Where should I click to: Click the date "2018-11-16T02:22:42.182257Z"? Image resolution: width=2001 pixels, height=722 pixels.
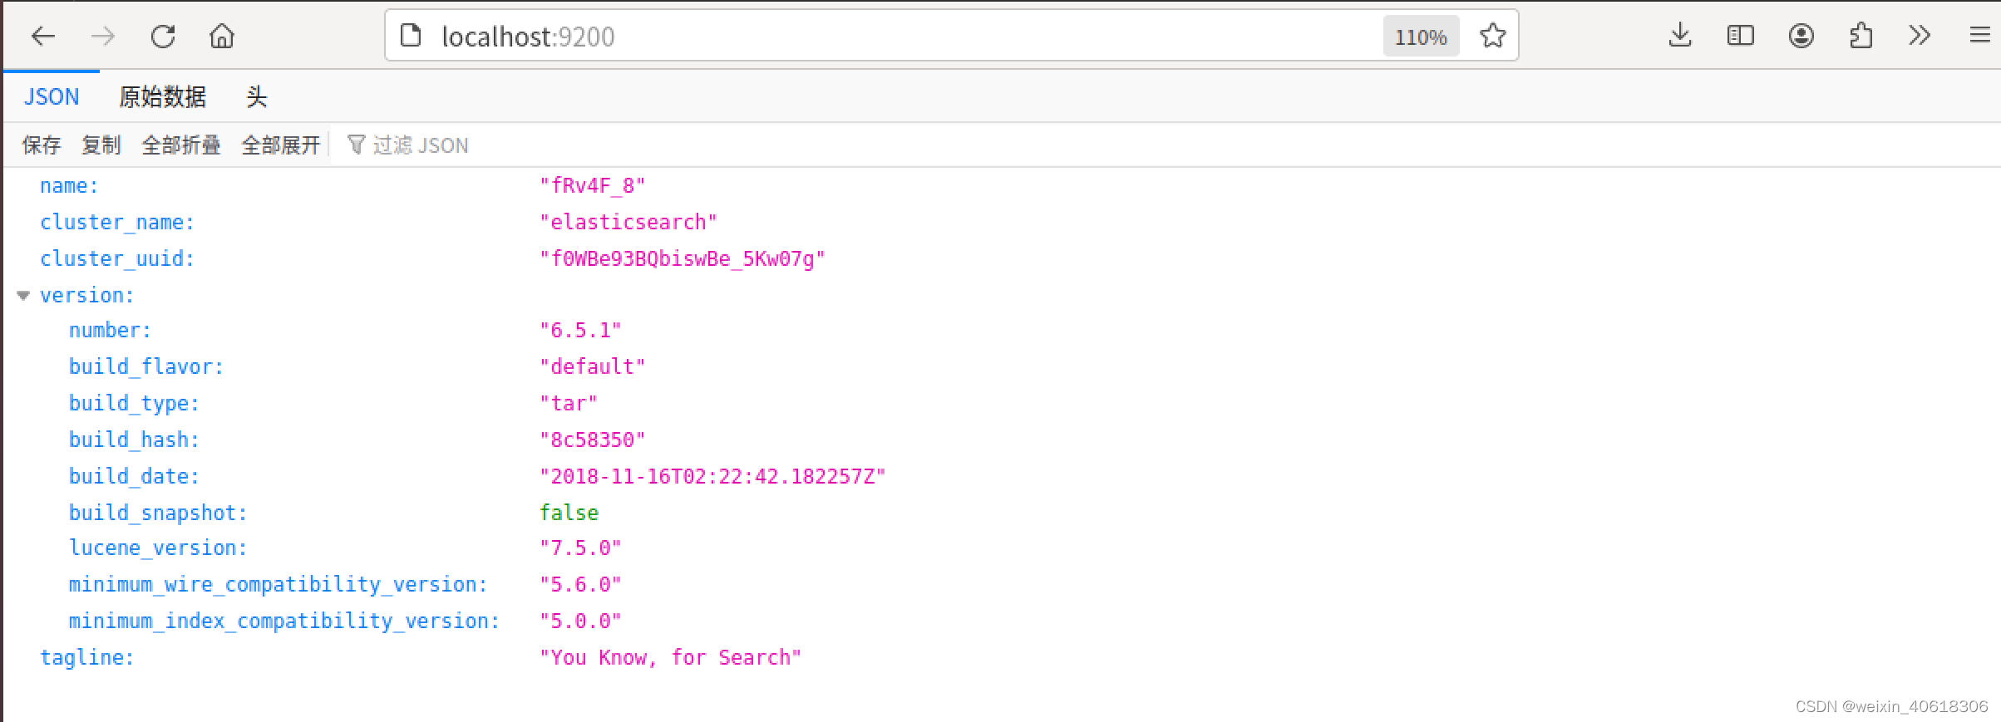[712, 477]
